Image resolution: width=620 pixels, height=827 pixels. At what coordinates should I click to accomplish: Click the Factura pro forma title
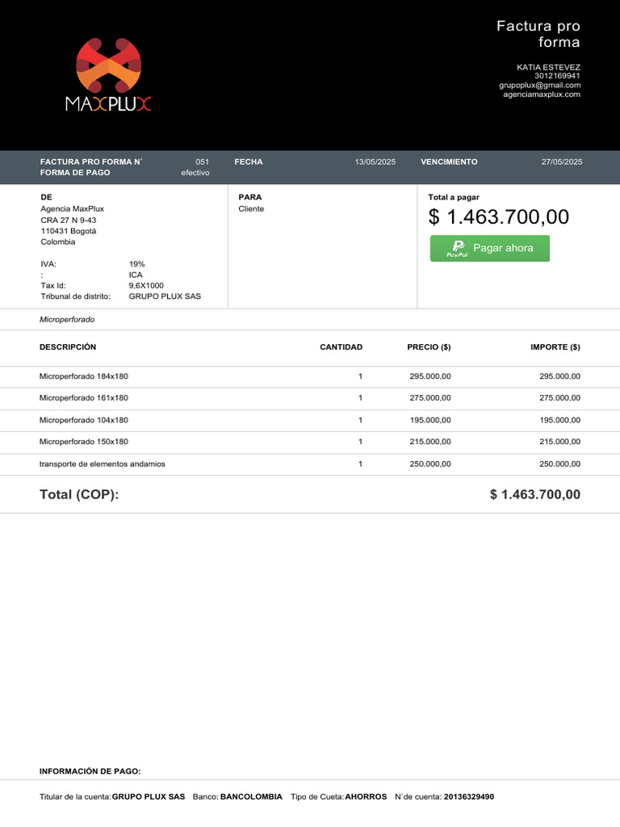[538, 34]
